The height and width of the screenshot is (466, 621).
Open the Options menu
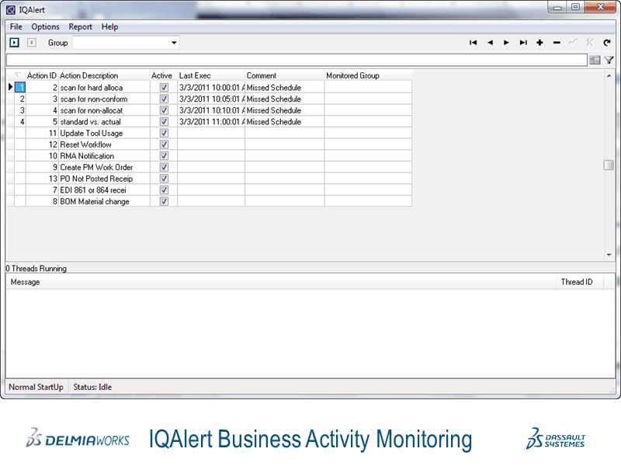click(45, 26)
